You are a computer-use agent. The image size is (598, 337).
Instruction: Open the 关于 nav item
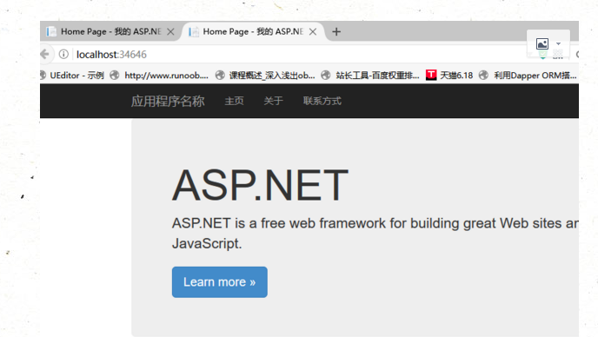(x=274, y=101)
